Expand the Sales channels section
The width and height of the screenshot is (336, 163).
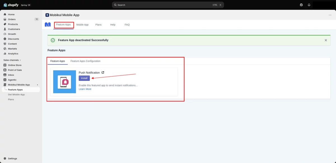[x=12, y=60]
